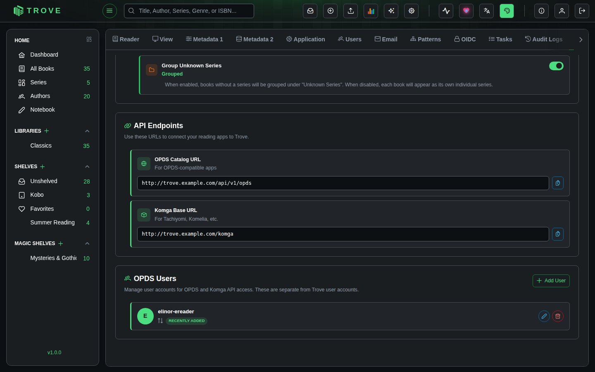
Task: Open the Classics library
Action: (52, 145)
